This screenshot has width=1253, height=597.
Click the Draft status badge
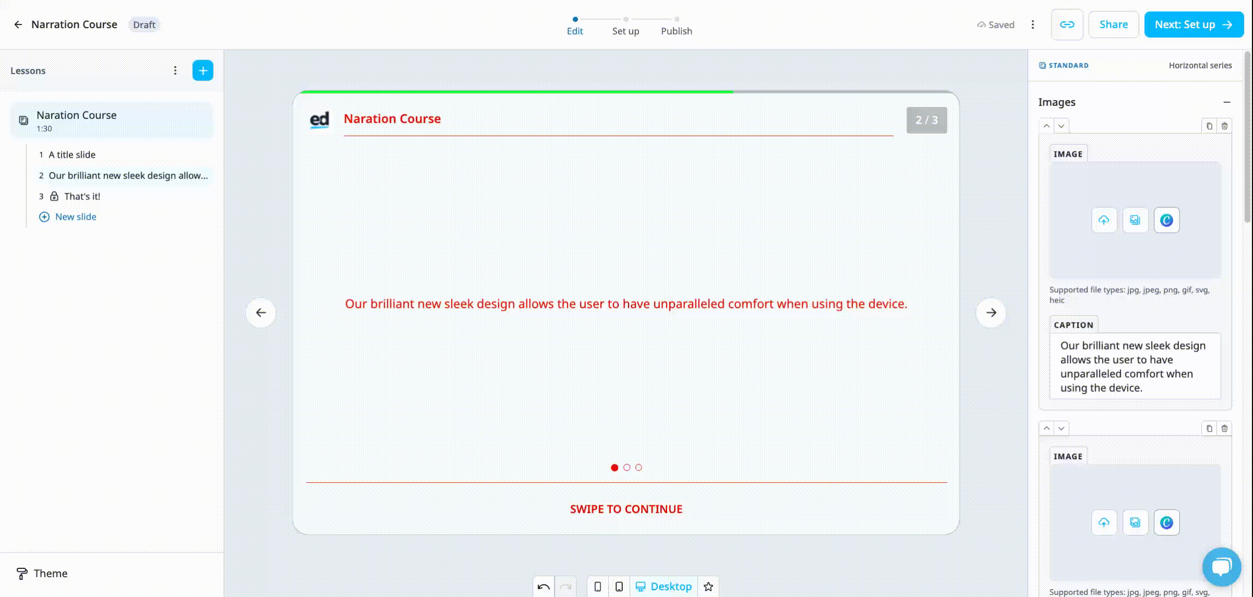(144, 25)
